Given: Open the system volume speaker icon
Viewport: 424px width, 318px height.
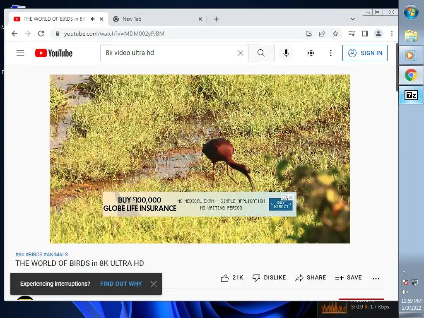Looking at the screenshot, I should pyautogui.click(x=405, y=292).
